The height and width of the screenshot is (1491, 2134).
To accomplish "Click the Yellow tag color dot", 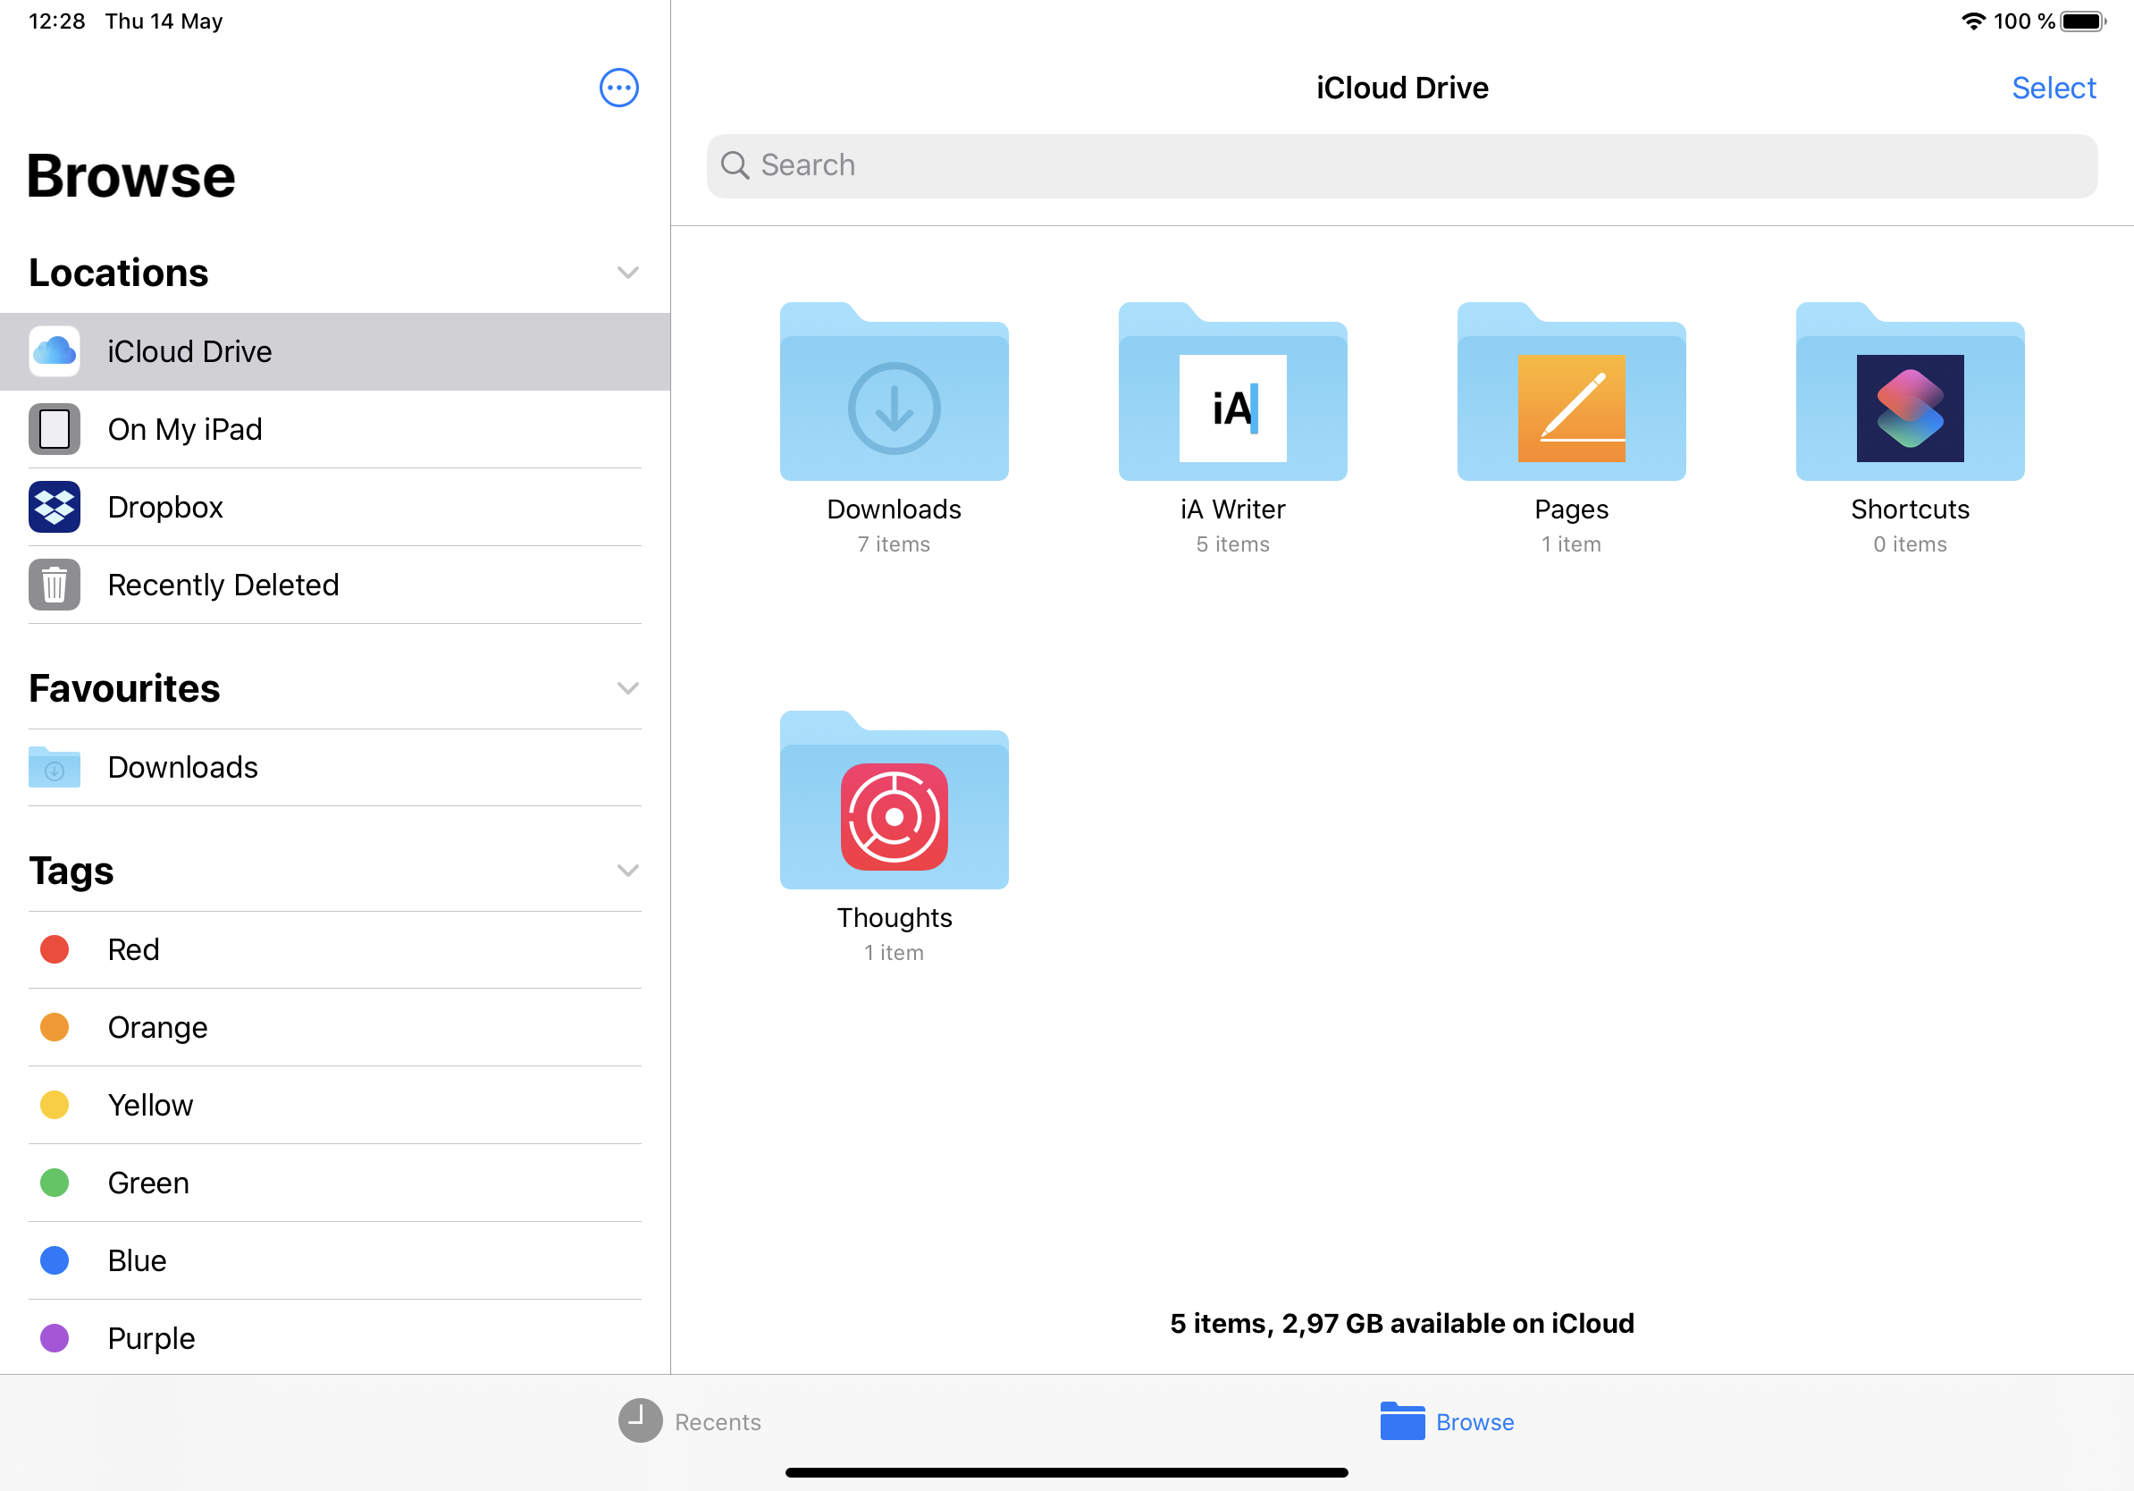I will [55, 1105].
